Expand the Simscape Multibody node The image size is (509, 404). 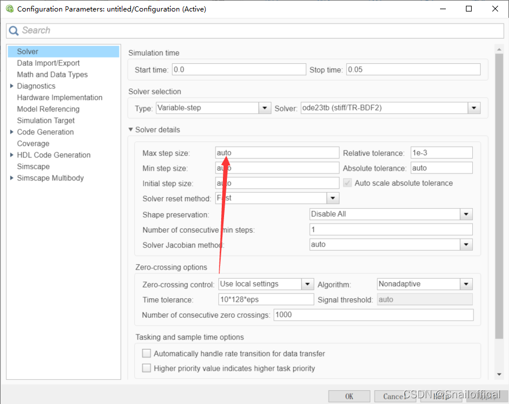pos(11,178)
